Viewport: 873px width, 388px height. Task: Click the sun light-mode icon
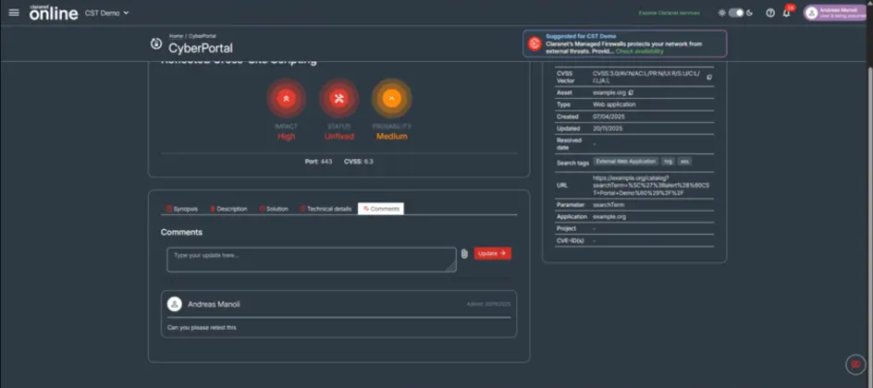point(721,13)
